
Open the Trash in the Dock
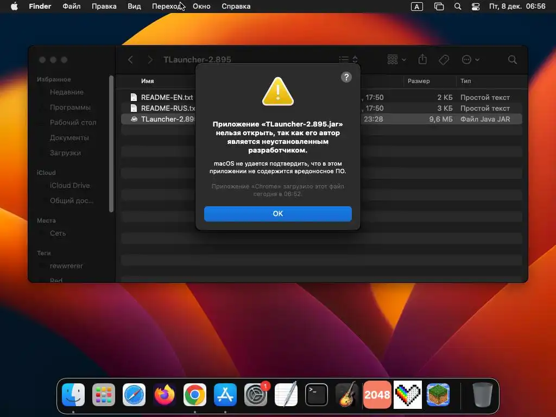tap(483, 395)
